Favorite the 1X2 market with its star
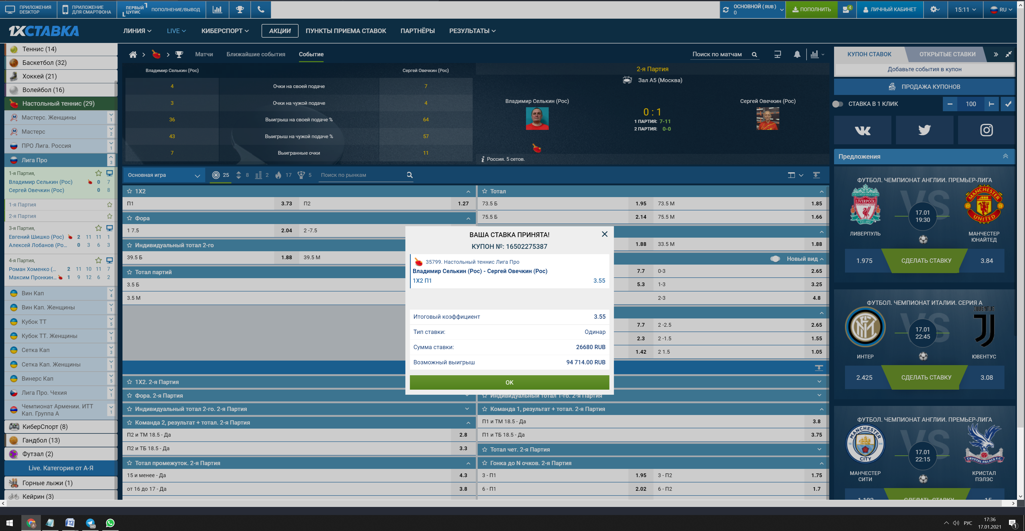 [x=129, y=191]
